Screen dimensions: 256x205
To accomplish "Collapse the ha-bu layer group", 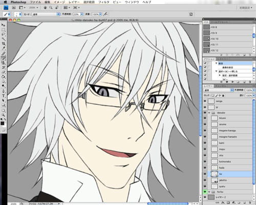I will [x=209, y=192].
